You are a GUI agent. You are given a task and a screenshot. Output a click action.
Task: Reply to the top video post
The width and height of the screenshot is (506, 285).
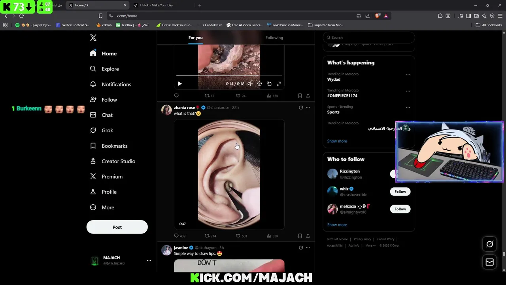point(176,95)
